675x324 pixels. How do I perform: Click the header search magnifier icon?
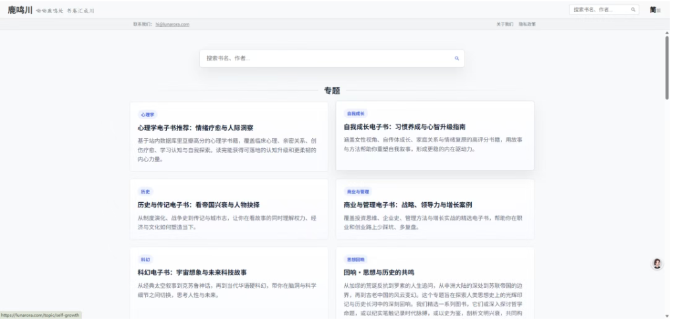pos(633,9)
